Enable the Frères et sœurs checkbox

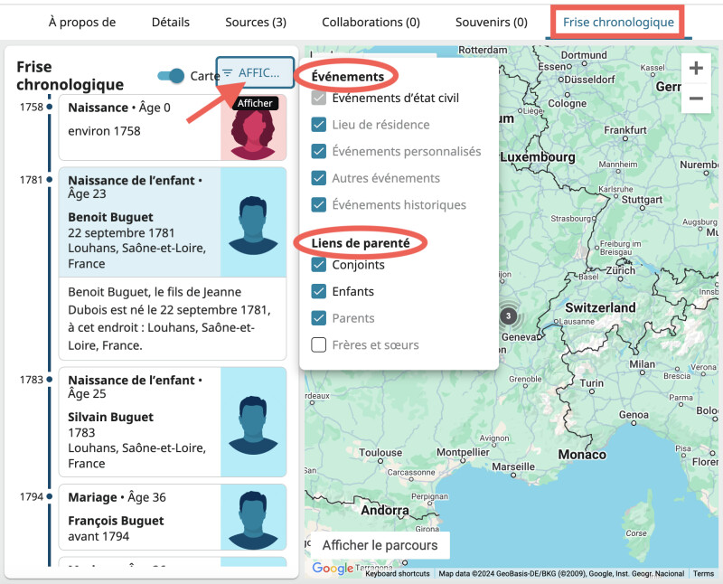click(x=319, y=345)
